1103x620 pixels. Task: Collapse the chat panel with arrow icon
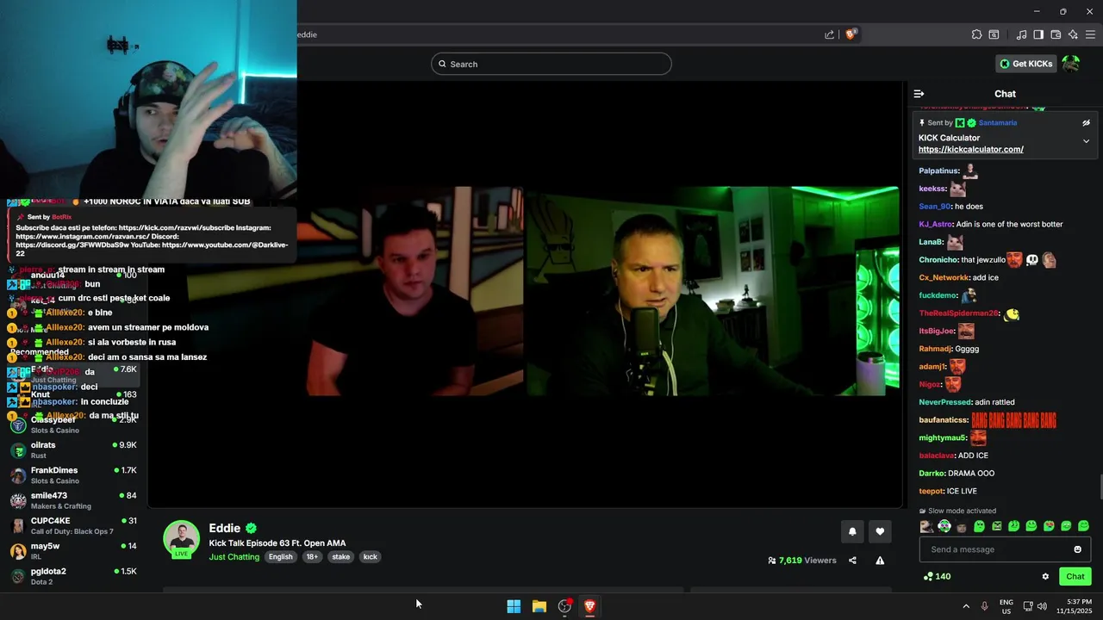click(919, 94)
